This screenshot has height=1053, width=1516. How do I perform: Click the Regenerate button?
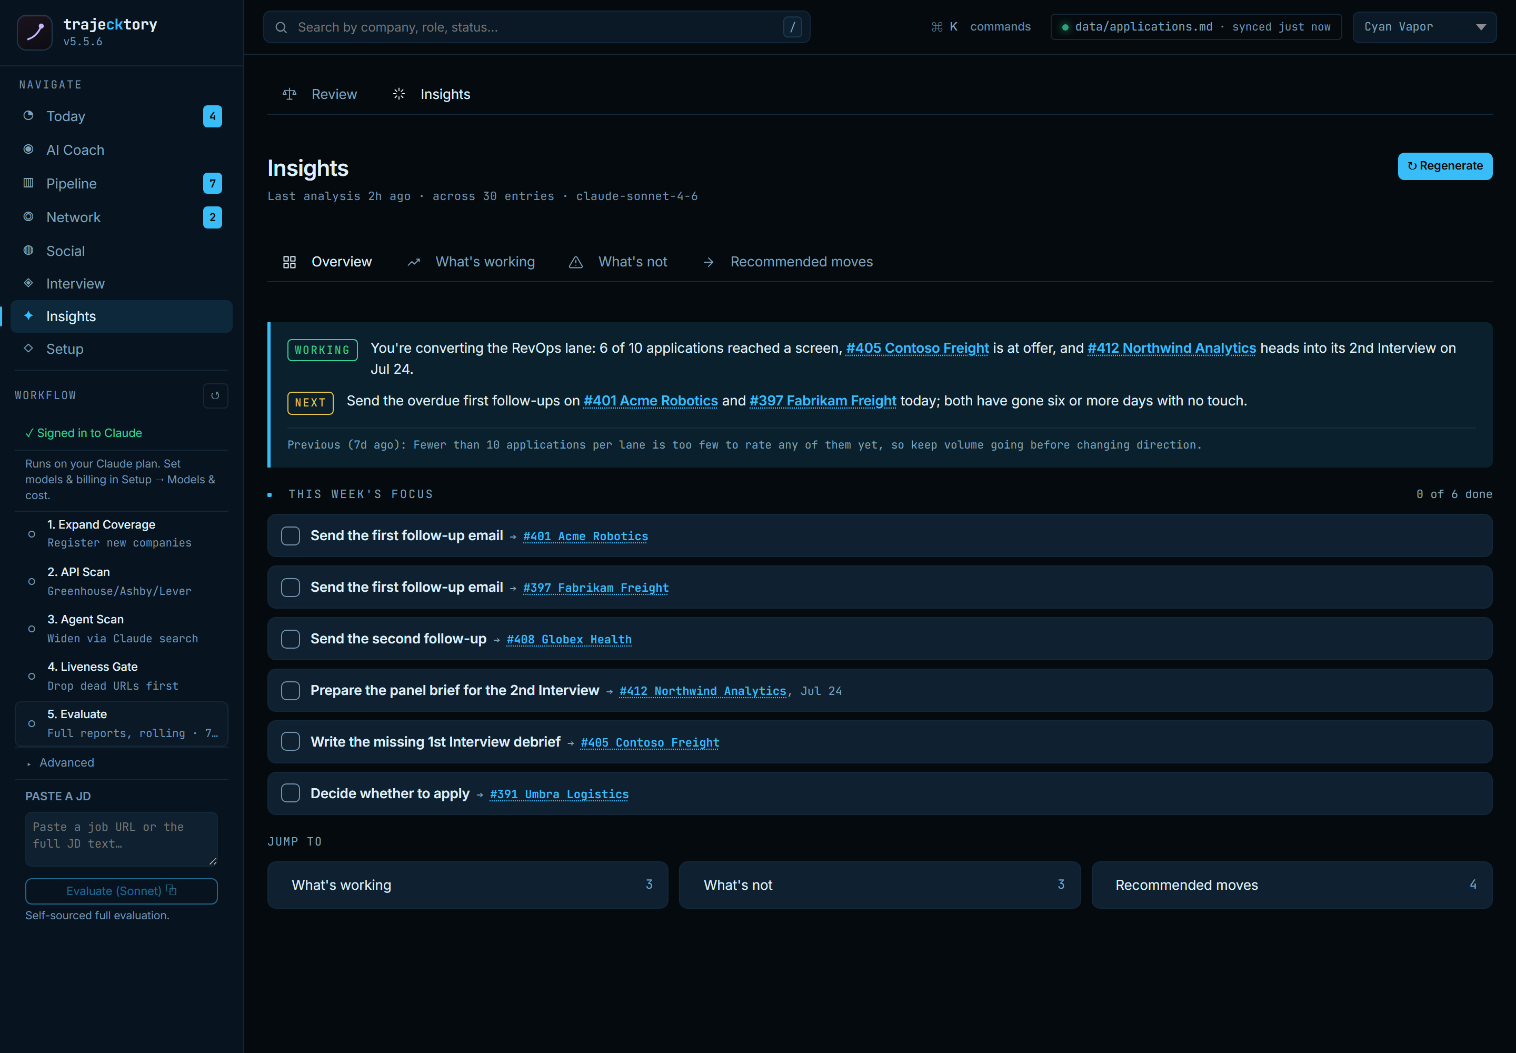pyautogui.click(x=1445, y=166)
